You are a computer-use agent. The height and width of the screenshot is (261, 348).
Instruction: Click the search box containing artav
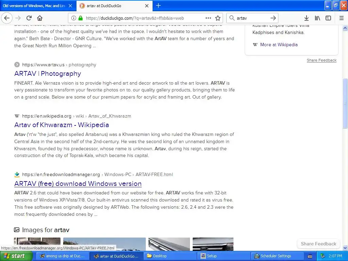(253, 18)
